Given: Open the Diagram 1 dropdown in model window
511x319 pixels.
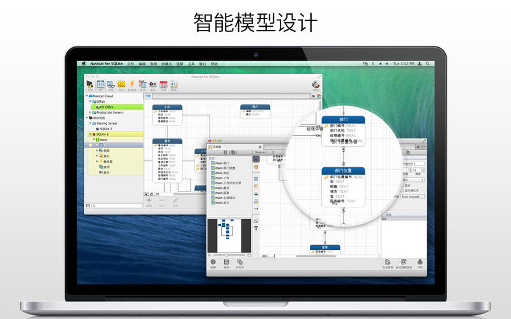Looking at the screenshot, I should [x=264, y=152].
